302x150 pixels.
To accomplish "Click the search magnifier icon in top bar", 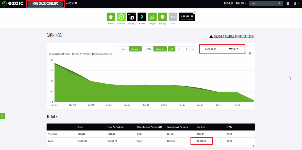I will [x=279, y=3].
